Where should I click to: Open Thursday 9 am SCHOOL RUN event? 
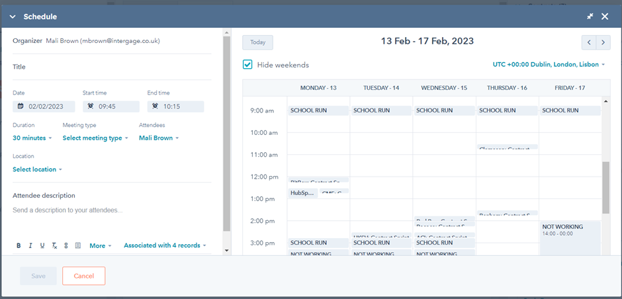point(508,110)
